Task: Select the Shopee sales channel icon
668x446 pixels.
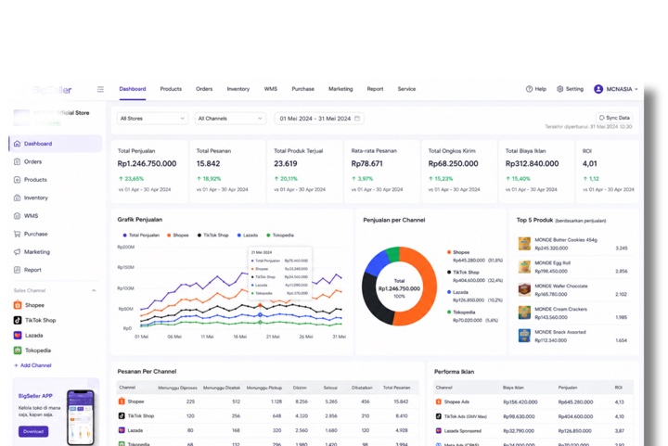Action: (x=18, y=305)
